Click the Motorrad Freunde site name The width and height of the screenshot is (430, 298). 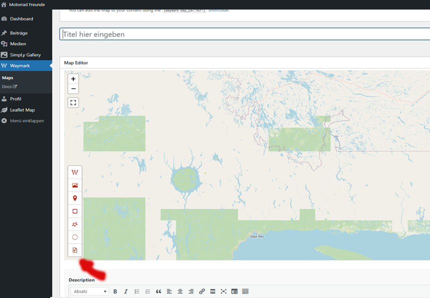(26, 4)
